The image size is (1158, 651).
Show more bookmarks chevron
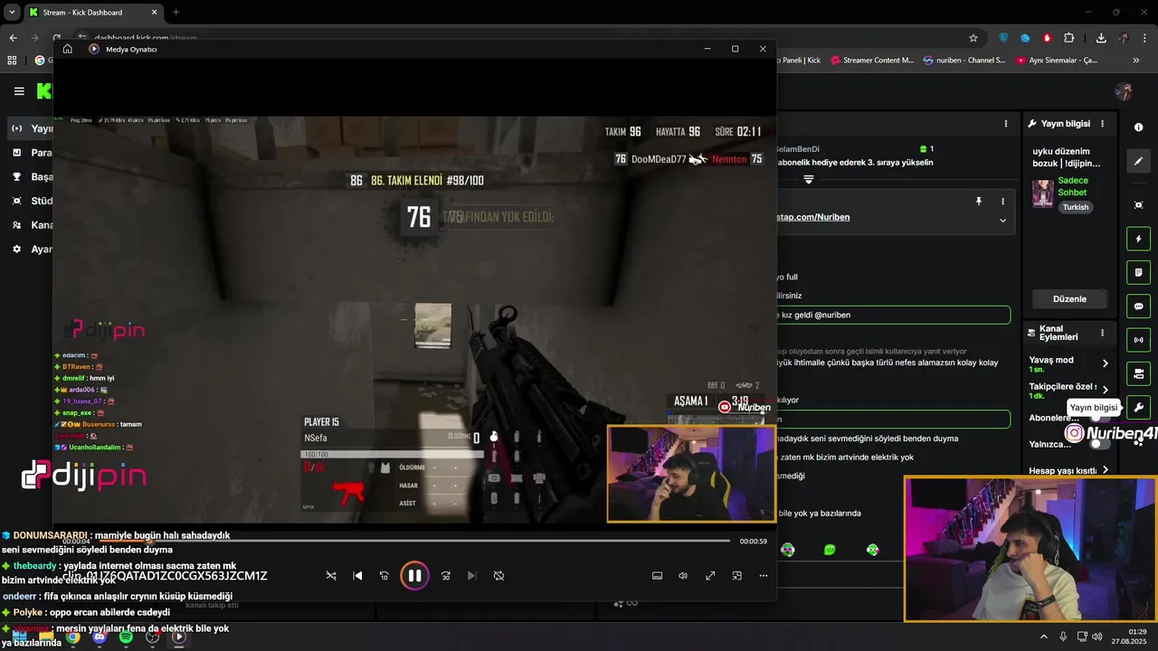pos(1136,61)
